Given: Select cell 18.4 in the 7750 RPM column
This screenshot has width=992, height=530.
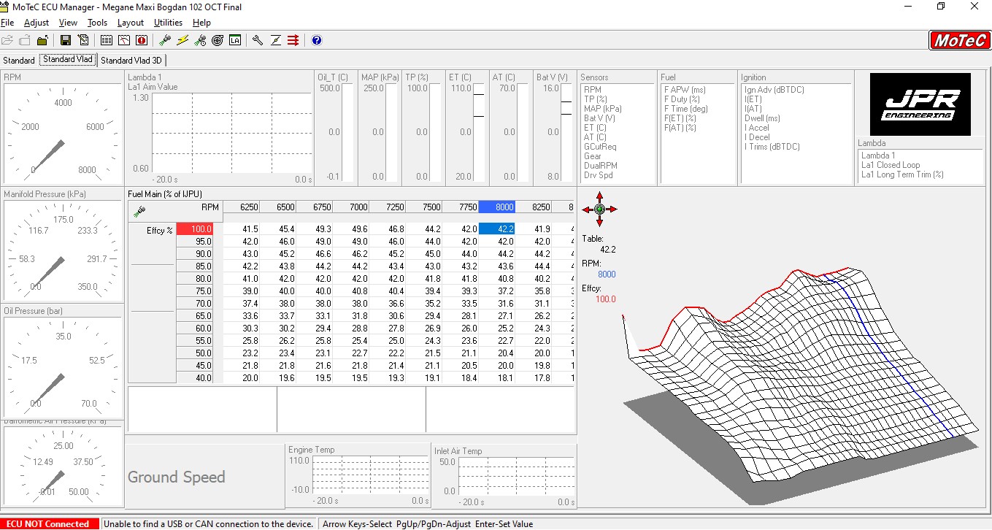Looking at the screenshot, I should click(460, 378).
